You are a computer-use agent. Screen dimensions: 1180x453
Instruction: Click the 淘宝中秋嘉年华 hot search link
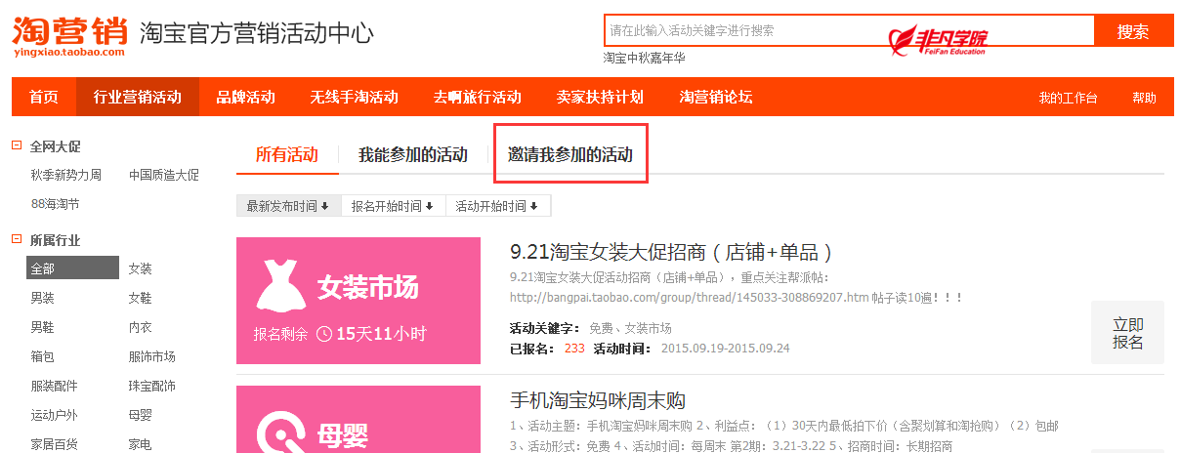coord(645,58)
